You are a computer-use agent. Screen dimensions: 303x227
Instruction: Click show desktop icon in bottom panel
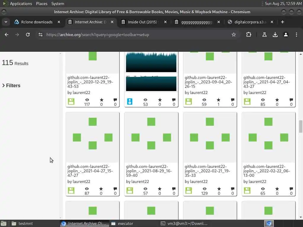point(4,223)
